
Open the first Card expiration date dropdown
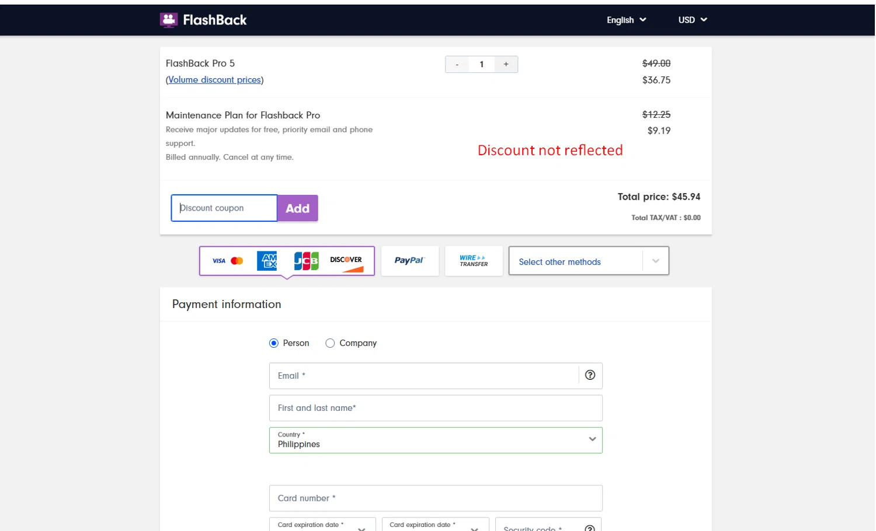coord(322,525)
